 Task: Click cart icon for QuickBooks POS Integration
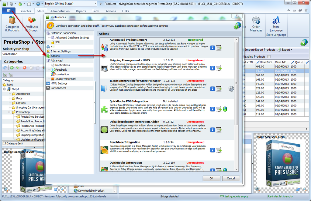pyautogui.click(x=219, y=109)
